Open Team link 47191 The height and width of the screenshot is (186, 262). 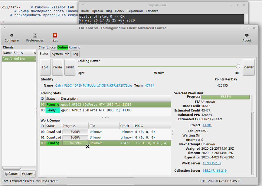[149, 85]
